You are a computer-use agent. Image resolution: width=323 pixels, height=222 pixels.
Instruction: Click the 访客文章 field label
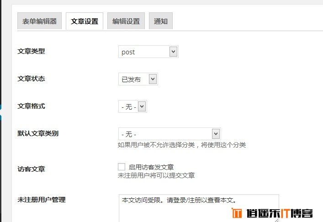(31, 169)
